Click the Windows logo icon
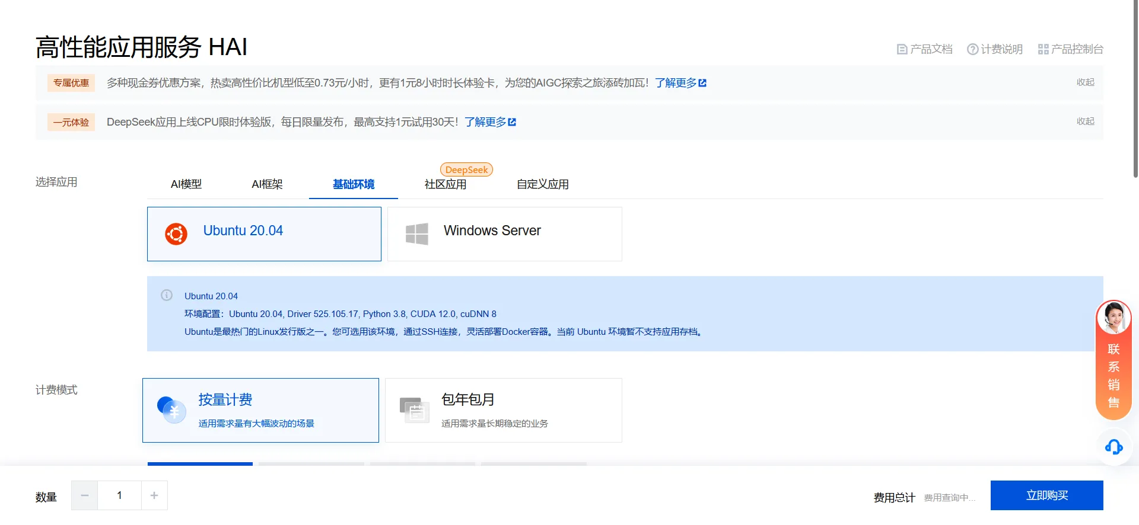Screen dimensions: 1139x525 (x=417, y=234)
